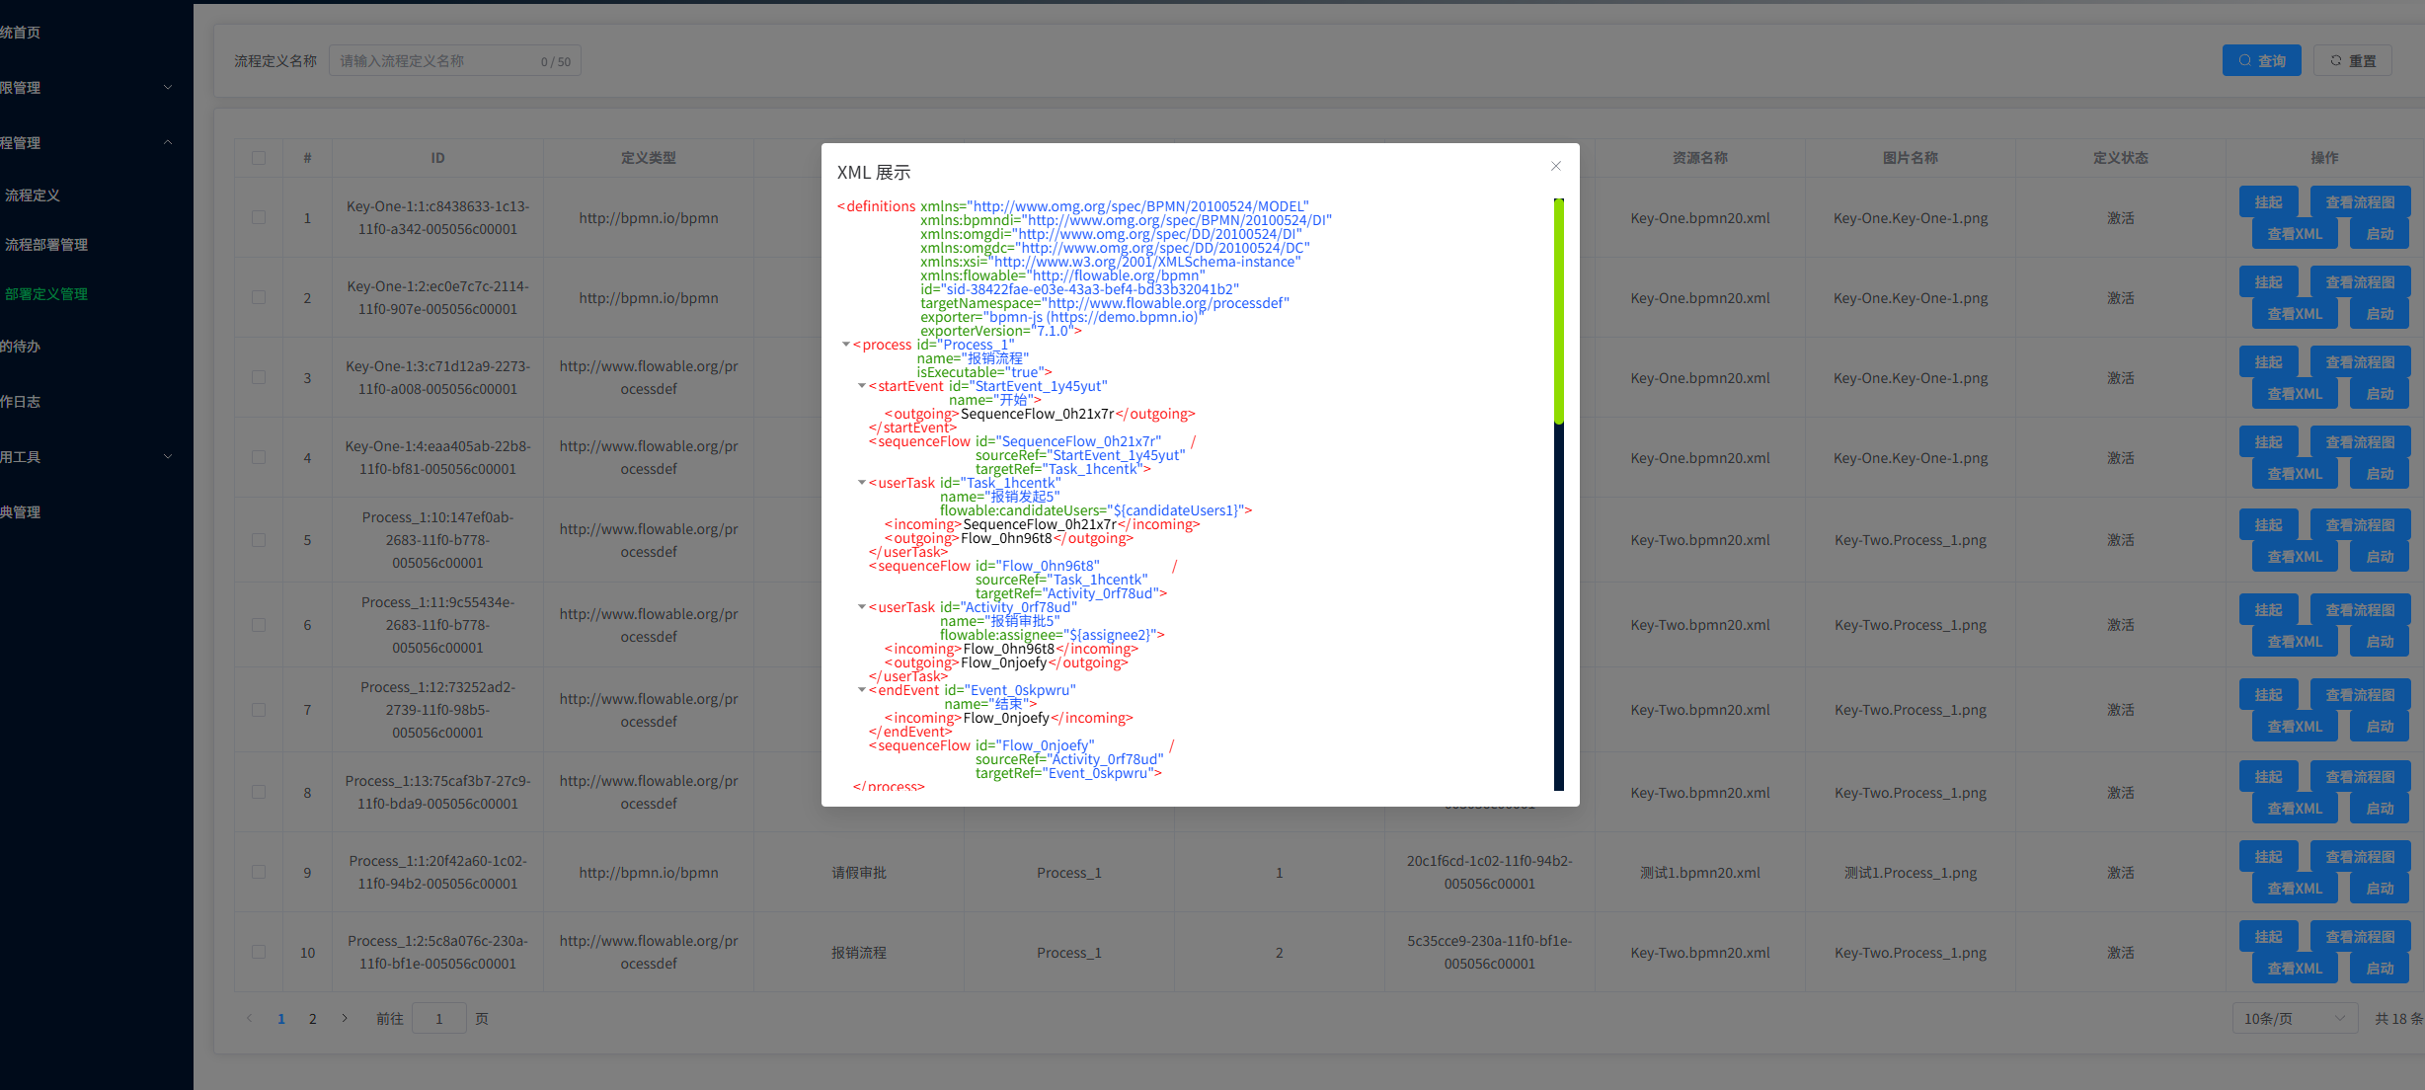Check the row 1 checkbox
The width and height of the screenshot is (2425, 1090).
[x=259, y=217]
